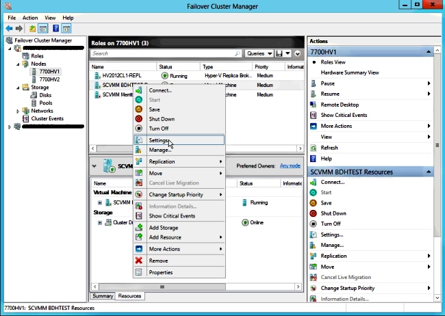Viewport: 445px width, 316px height.
Task: Select Add Resource in the context menu
Action: pos(179,237)
